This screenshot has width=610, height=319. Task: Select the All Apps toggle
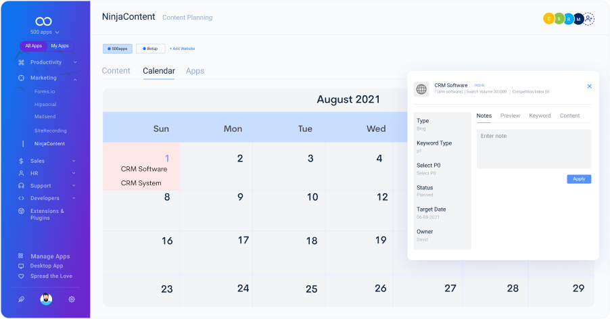(33, 46)
